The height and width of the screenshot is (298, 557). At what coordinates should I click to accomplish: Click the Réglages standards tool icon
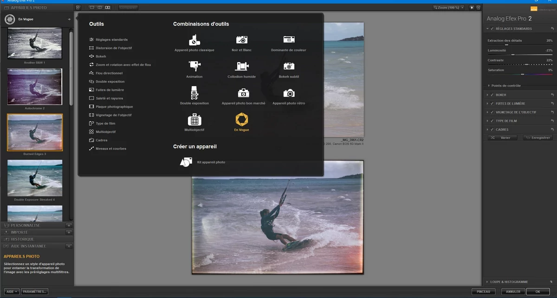pos(91,39)
